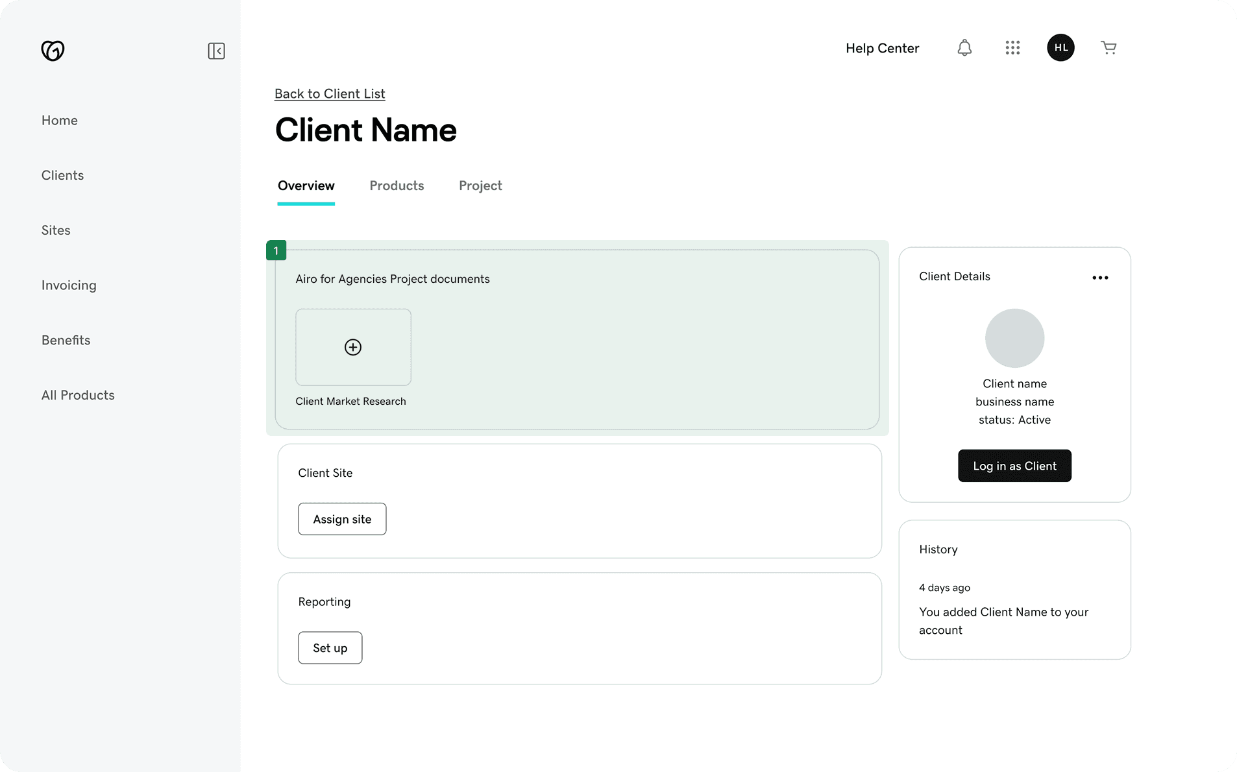
Task: Open Client Details three-dot menu
Action: tap(1100, 278)
